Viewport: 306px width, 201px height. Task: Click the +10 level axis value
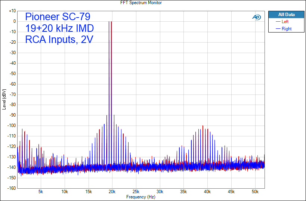pyautogui.click(x=12, y=11)
